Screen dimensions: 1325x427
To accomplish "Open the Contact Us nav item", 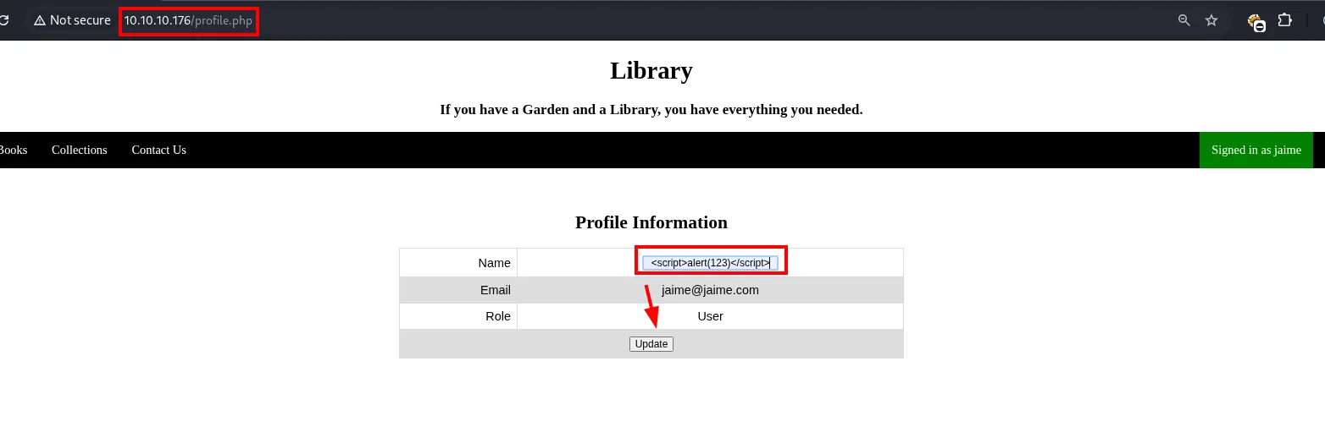I will pos(158,150).
